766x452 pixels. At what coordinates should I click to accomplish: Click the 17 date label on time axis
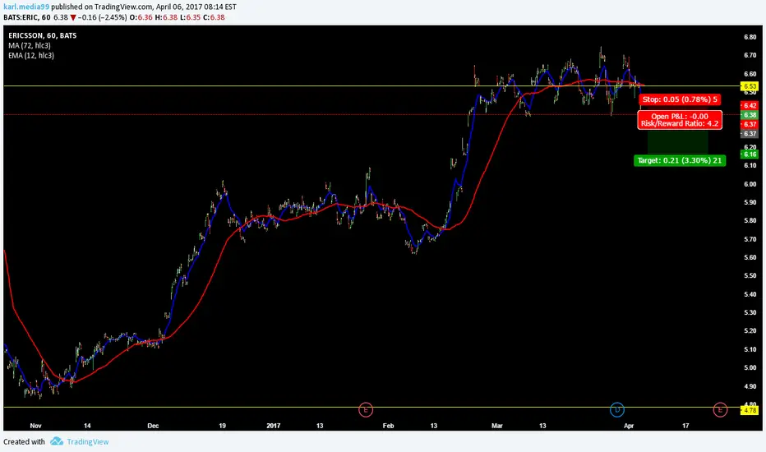pyautogui.click(x=685, y=426)
